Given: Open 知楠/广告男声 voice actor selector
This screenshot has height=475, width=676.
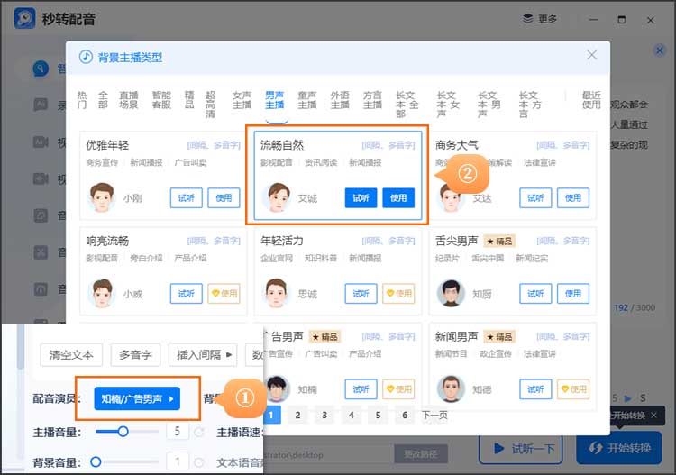Looking at the screenshot, I should point(137,398).
